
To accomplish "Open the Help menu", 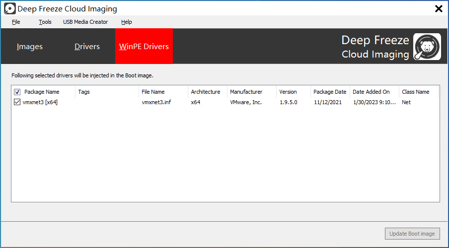I will point(126,22).
